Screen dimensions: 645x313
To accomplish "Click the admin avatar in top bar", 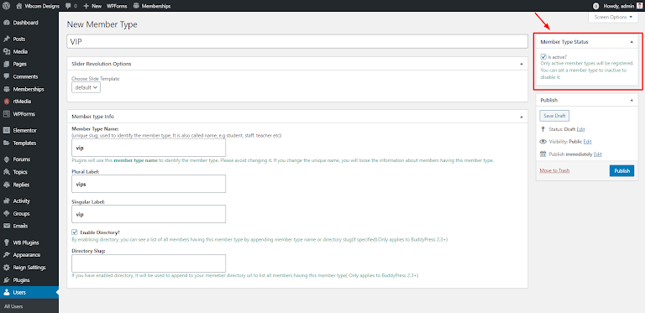I will (x=639, y=6).
